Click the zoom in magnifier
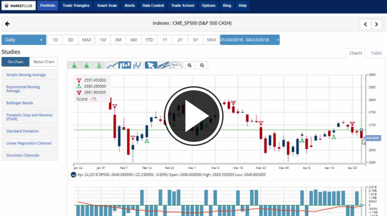 (190, 66)
